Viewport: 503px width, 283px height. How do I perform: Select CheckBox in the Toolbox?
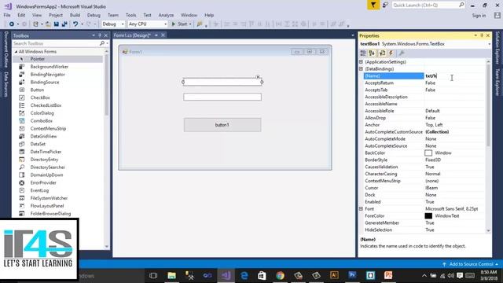pyautogui.click(x=40, y=97)
